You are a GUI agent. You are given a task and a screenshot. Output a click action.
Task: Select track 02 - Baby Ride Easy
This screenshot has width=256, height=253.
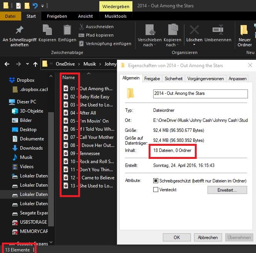(86, 97)
